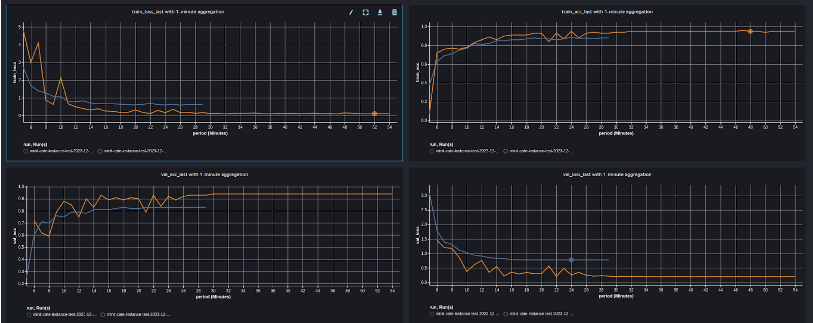Click period (Minutes) axis label under val_acc chart
This screenshot has width=813, height=323.
(x=213, y=297)
